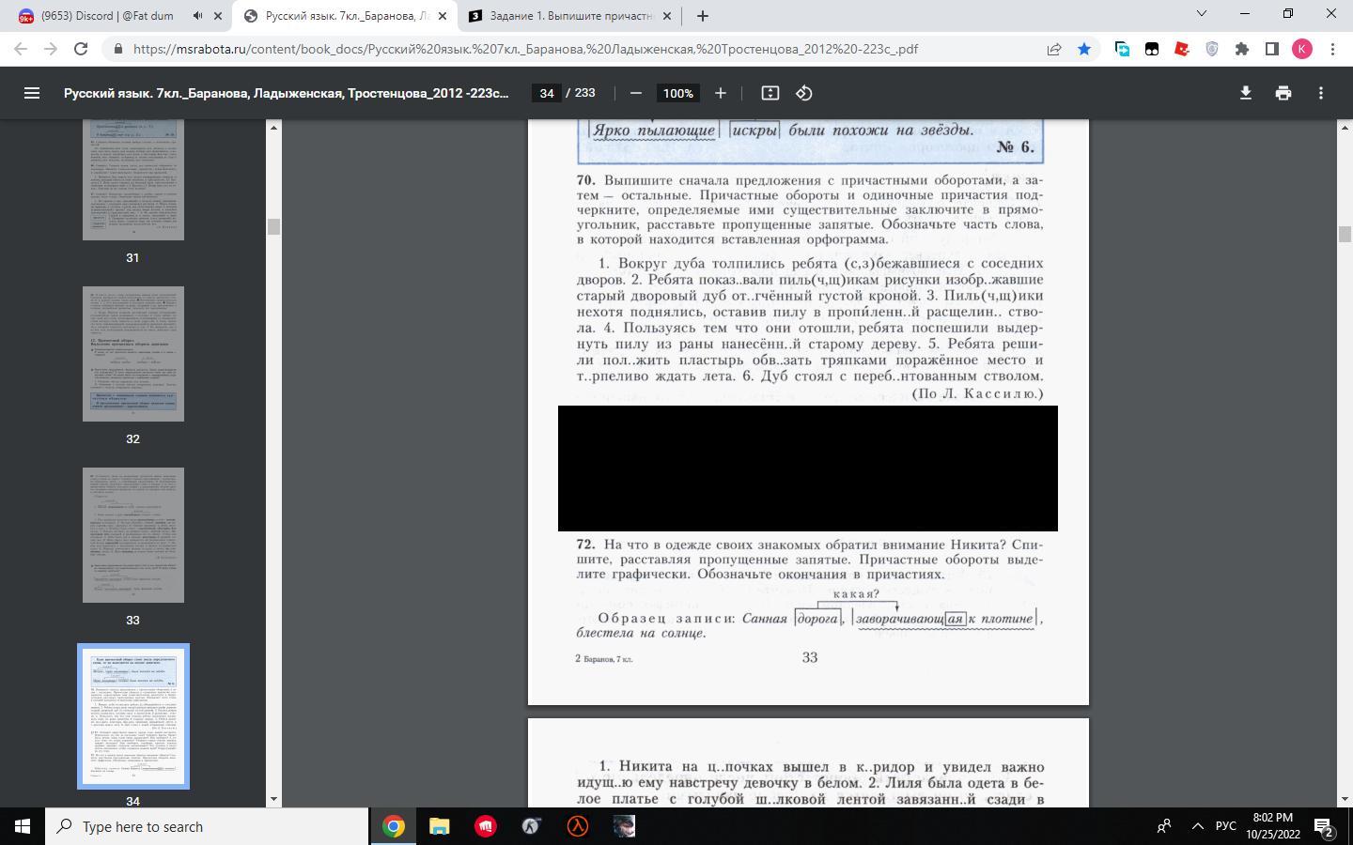Click the fit to page icon
1353x845 pixels.
click(x=770, y=93)
